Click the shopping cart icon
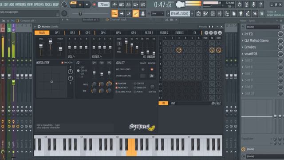Viewport: 284px width, 160px height. (262, 13)
